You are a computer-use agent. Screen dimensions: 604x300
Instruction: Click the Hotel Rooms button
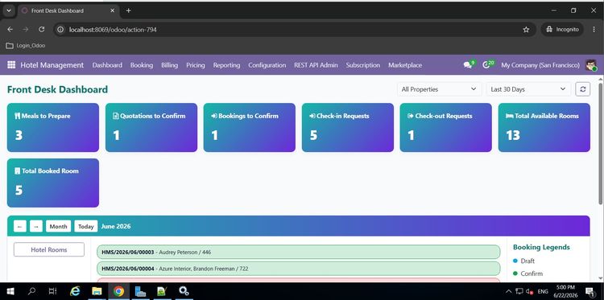point(49,249)
